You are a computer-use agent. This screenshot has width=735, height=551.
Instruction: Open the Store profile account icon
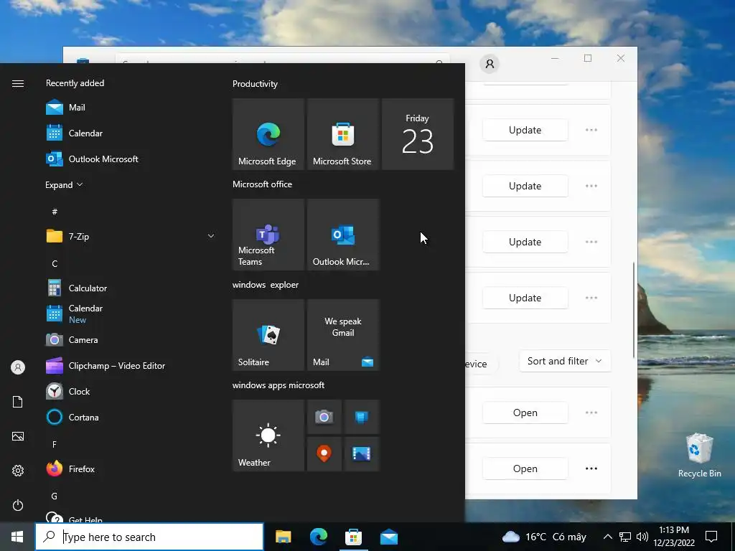coord(490,64)
